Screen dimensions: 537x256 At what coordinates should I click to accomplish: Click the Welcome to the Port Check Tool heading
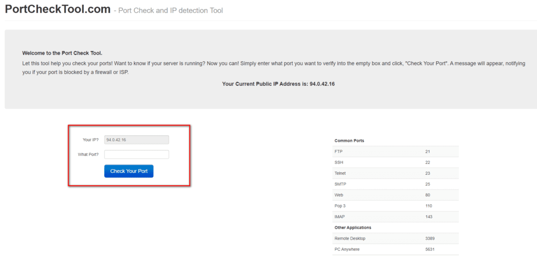click(62, 53)
